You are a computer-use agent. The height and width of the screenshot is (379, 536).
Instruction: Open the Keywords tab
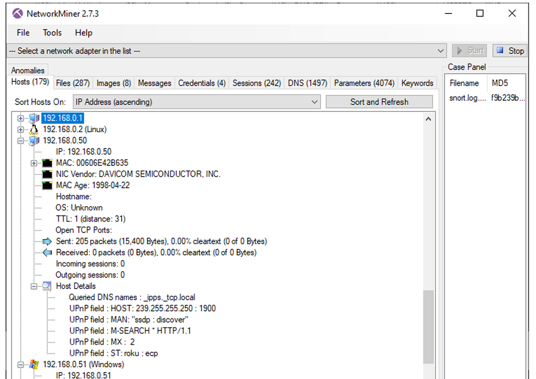click(418, 83)
